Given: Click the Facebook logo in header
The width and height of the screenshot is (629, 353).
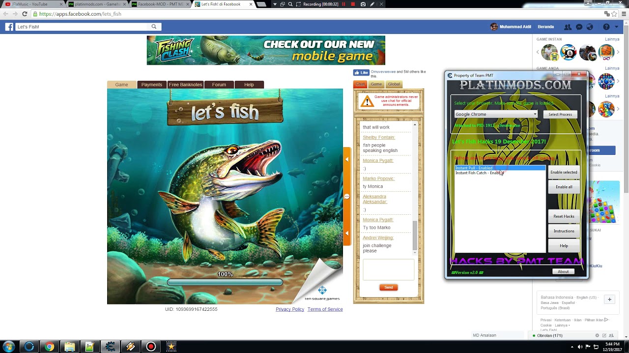Looking at the screenshot, I should click(x=9, y=27).
